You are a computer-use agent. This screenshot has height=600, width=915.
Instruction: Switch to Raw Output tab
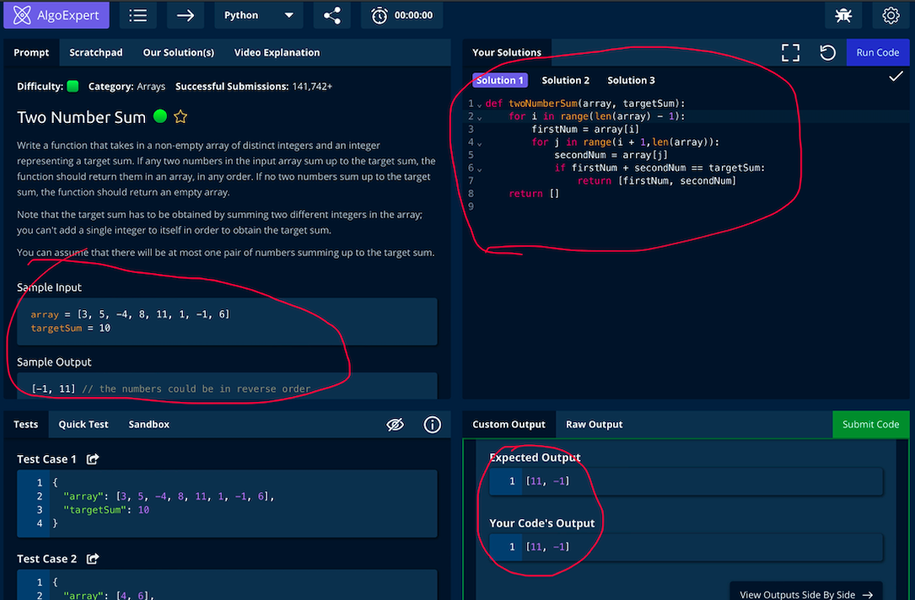pos(594,425)
